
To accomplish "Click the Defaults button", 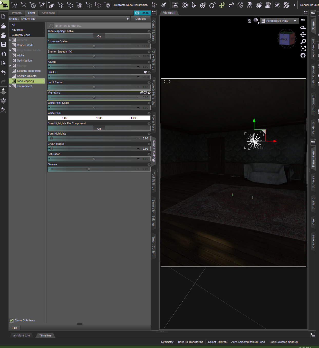I will point(141,19).
